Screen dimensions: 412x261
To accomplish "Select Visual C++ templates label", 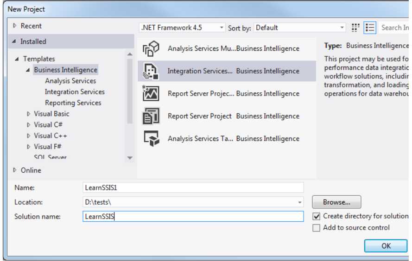I will [51, 136].
